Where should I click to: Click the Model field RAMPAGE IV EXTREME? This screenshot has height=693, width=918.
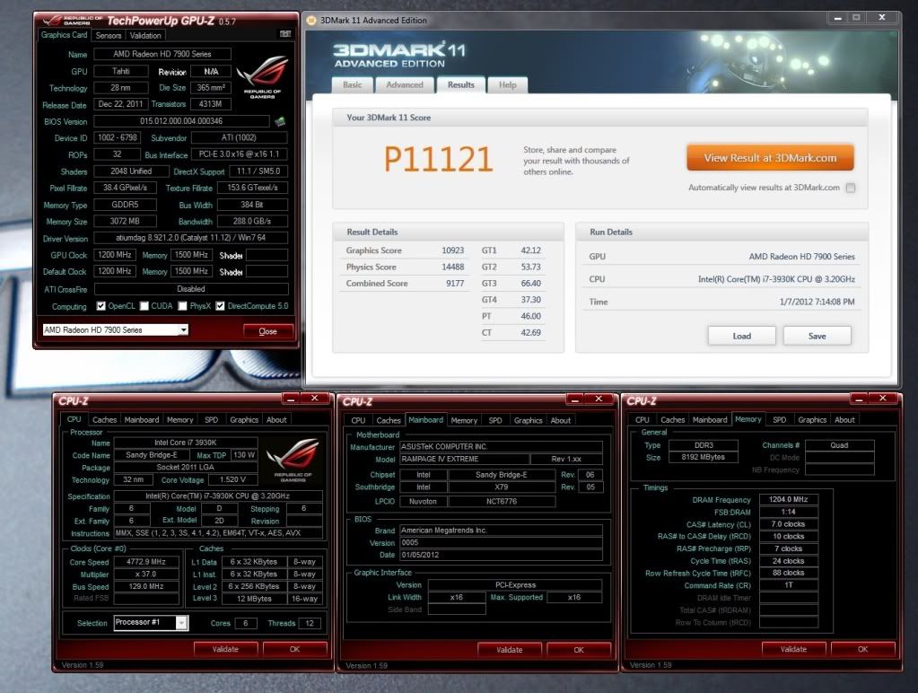click(464, 460)
